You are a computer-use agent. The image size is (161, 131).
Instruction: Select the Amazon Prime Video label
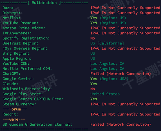coord(24,28)
